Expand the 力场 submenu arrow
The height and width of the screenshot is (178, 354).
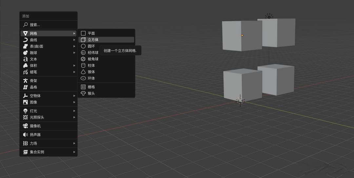(74, 143)
